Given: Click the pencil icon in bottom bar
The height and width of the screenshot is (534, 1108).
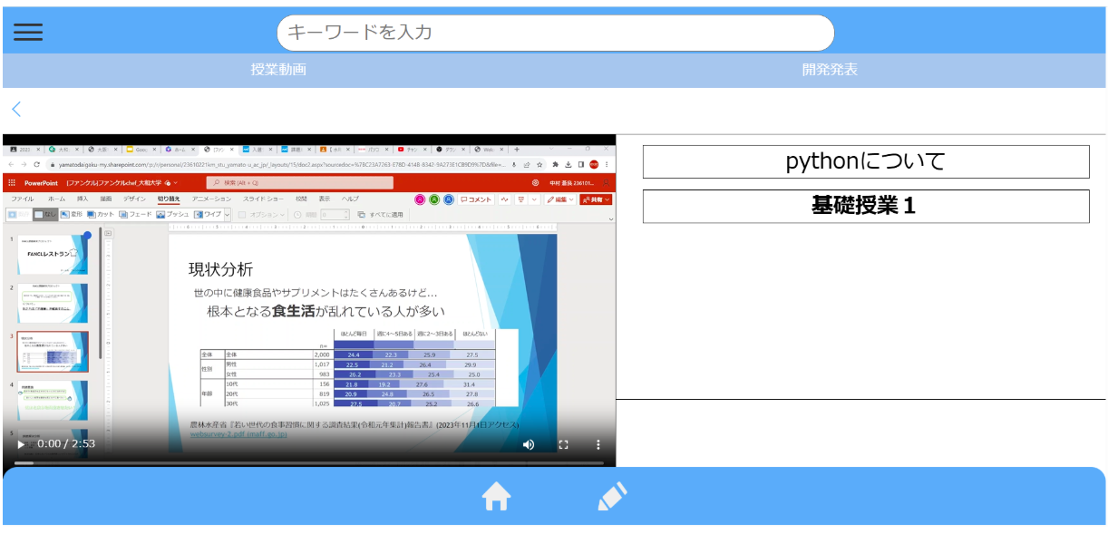Looking at the screenshot, I should (x=612, y=497).
